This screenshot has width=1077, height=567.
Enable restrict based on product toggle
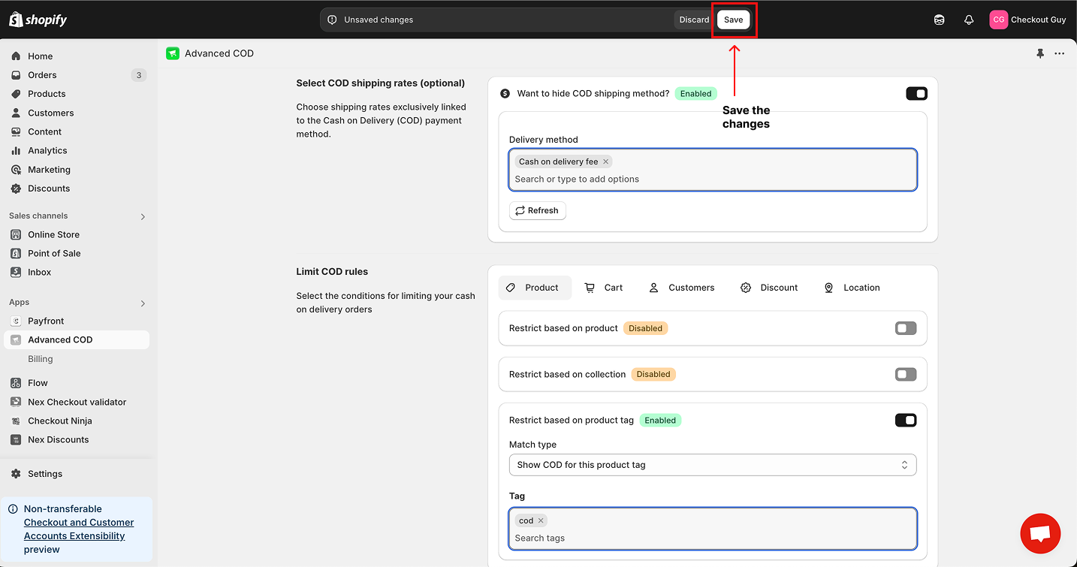point(906,328)
